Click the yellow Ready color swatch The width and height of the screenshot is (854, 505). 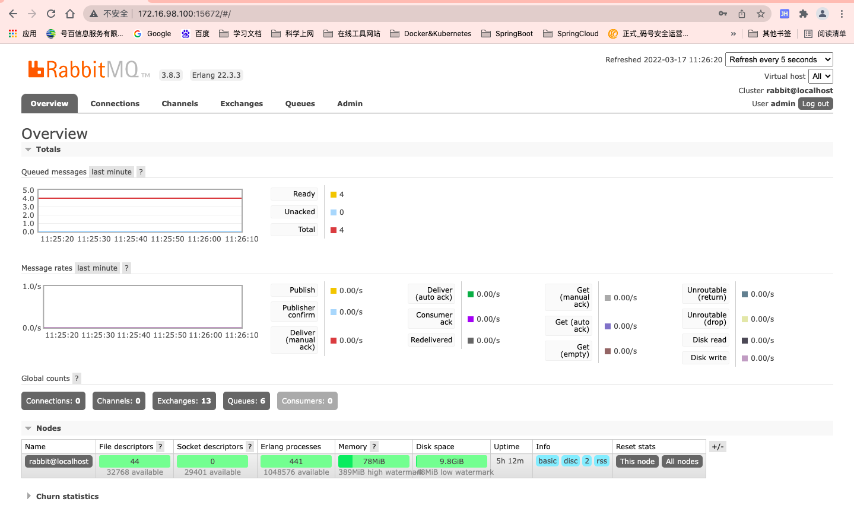click(x=334, y=195)
